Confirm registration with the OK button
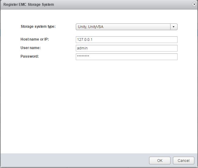This screenshot has width=198, height=168. [x=160, y=160]
